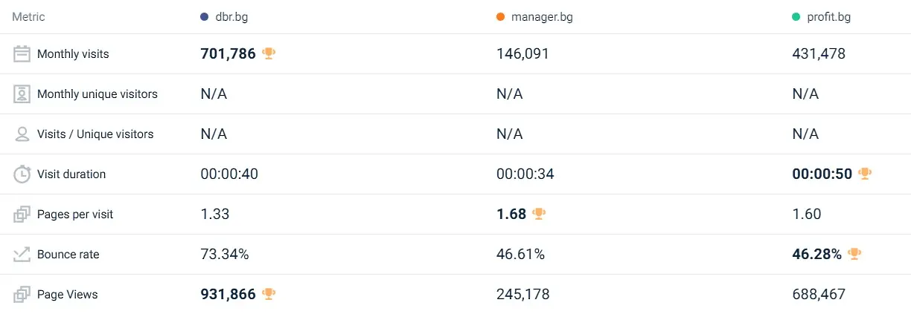911x314 pixels.
Task: Click the trophy beside 00:00:50 visit duration
Action: click(x=864, y=174)
